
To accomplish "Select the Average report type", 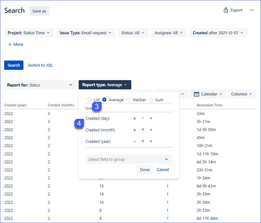I will tap(104, 100).
